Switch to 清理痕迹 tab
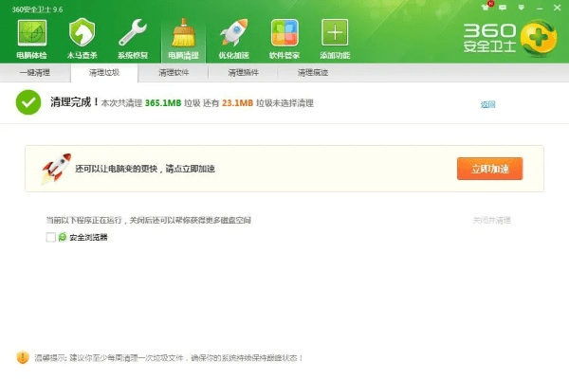569x379 pixels. (x=313, y=73)
